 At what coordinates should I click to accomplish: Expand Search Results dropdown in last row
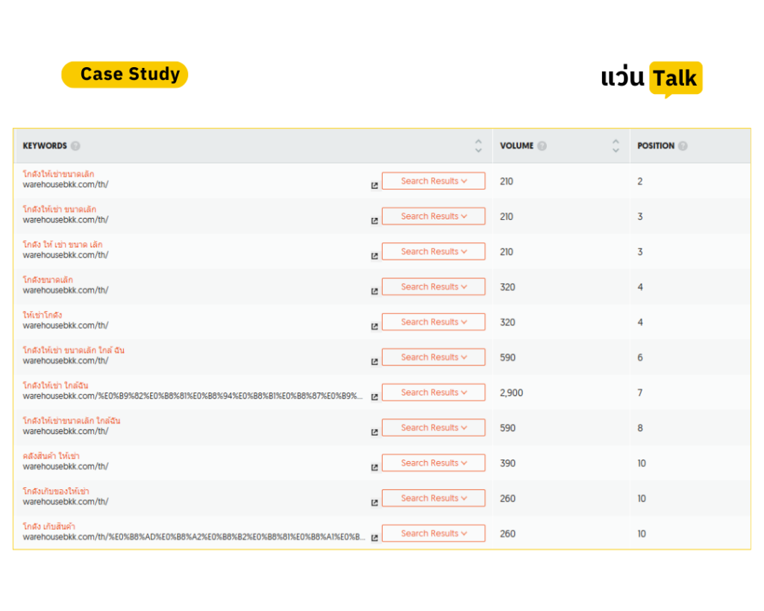[x=433, y=533]
